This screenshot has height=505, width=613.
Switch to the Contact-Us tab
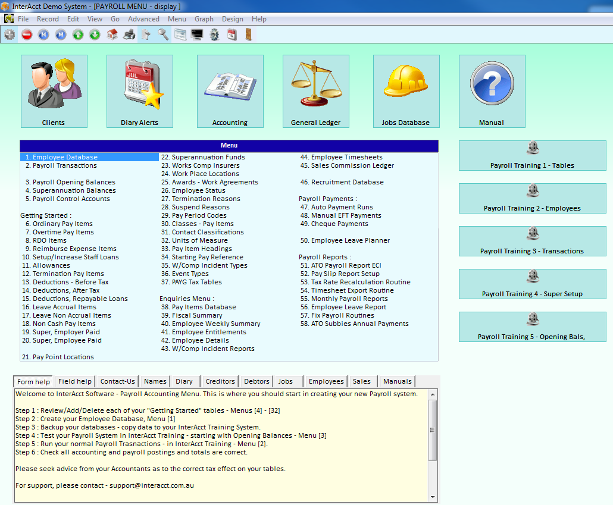click(117, 381)
